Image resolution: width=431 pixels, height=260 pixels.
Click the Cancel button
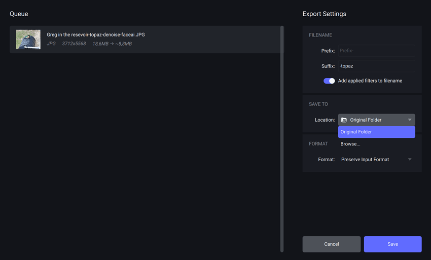tap(331, 244)
